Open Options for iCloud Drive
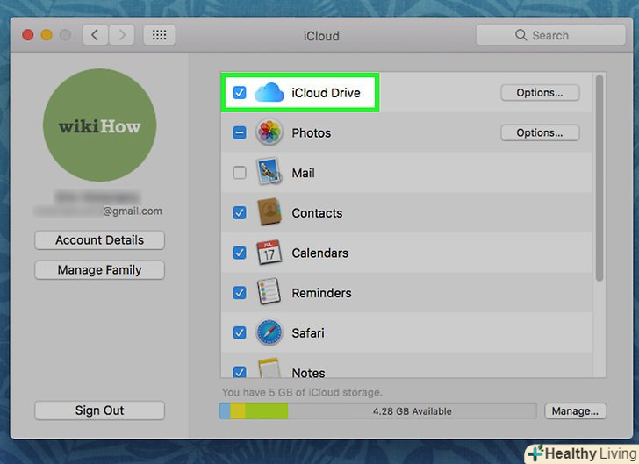Viewport: 639px width, 464px height. [540, 92]
